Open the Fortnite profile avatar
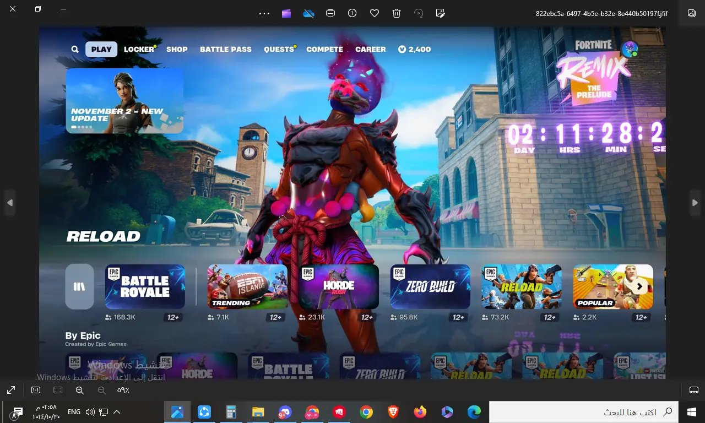The width and height of the screenshot is (705, 423). tap(630, 49)
